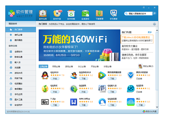Click the QQ浏览器 browser icon

[x=102, y=102]
